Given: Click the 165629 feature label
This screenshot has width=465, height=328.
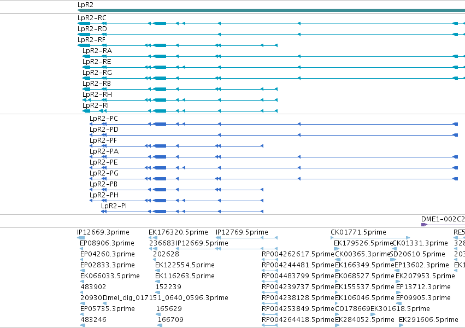Looking at the screenshot, I should click(x=169, y=309).
